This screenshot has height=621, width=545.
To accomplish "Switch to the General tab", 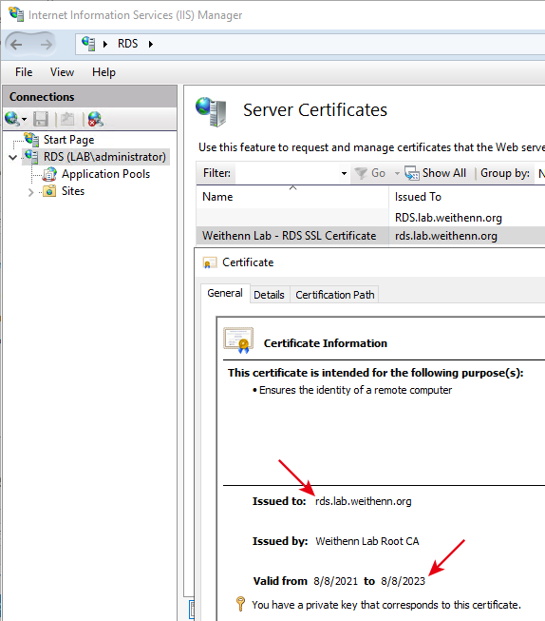I will [x=225, y=293].
